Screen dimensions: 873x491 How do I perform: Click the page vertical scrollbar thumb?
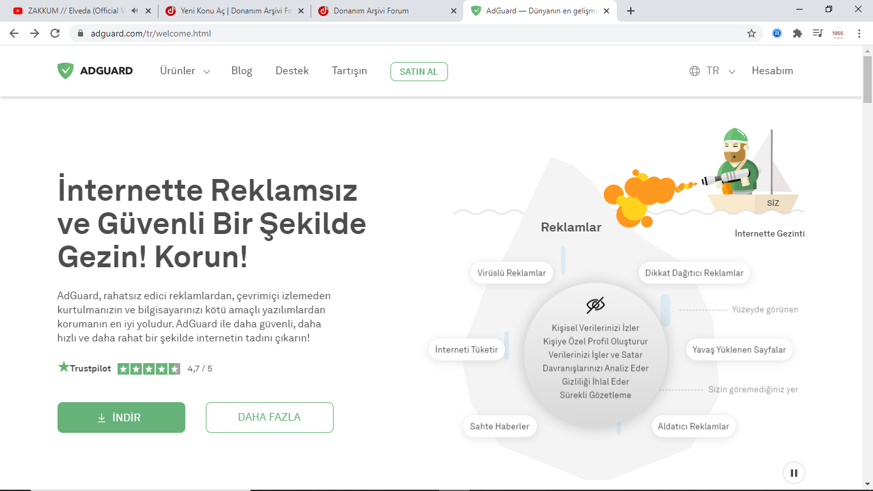pyautogui.click(x=867, y=79)
